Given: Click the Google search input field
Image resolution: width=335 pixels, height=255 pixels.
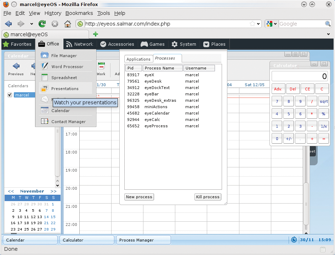Looking at the screenshot, I should 301,24.
